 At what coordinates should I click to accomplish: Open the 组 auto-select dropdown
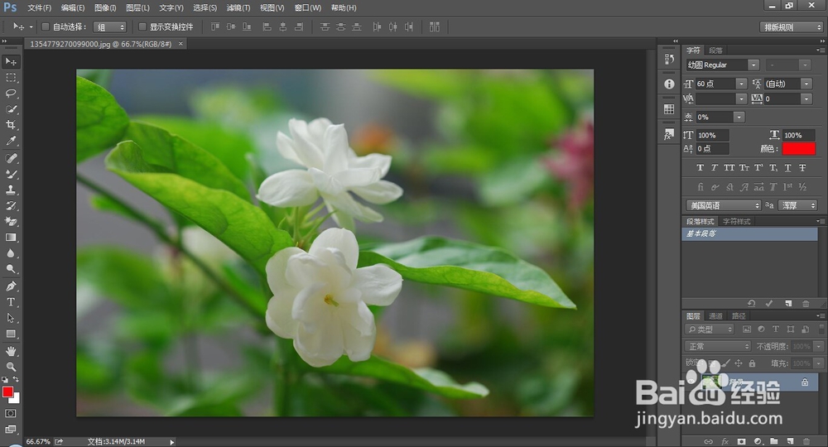(110, 27)
